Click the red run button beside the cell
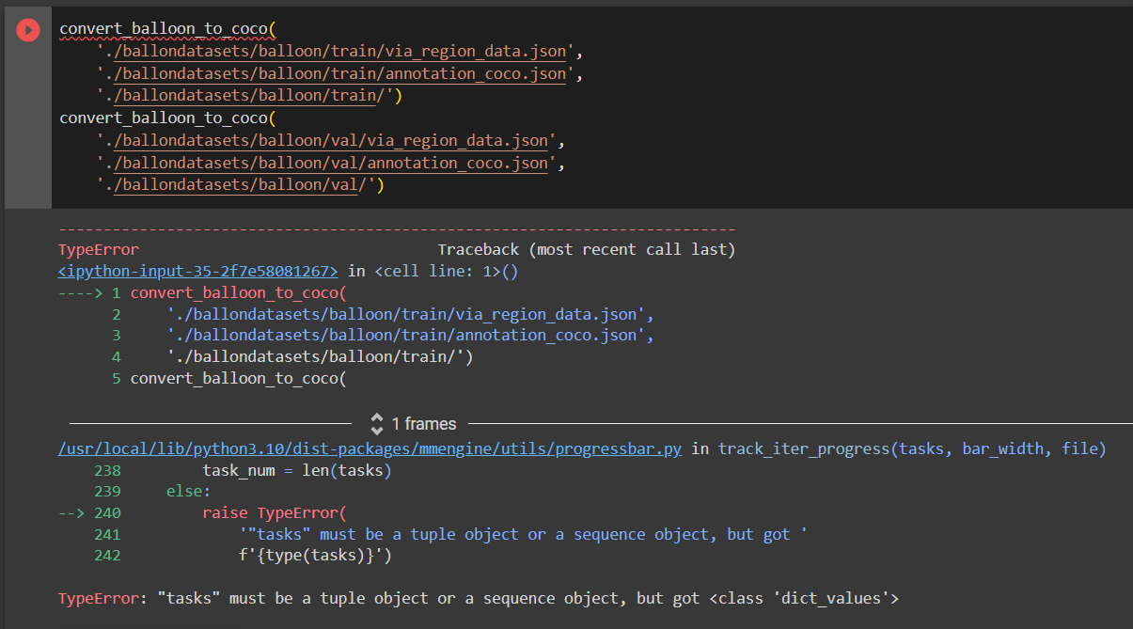1133x629 pixels. pos(27,29)
